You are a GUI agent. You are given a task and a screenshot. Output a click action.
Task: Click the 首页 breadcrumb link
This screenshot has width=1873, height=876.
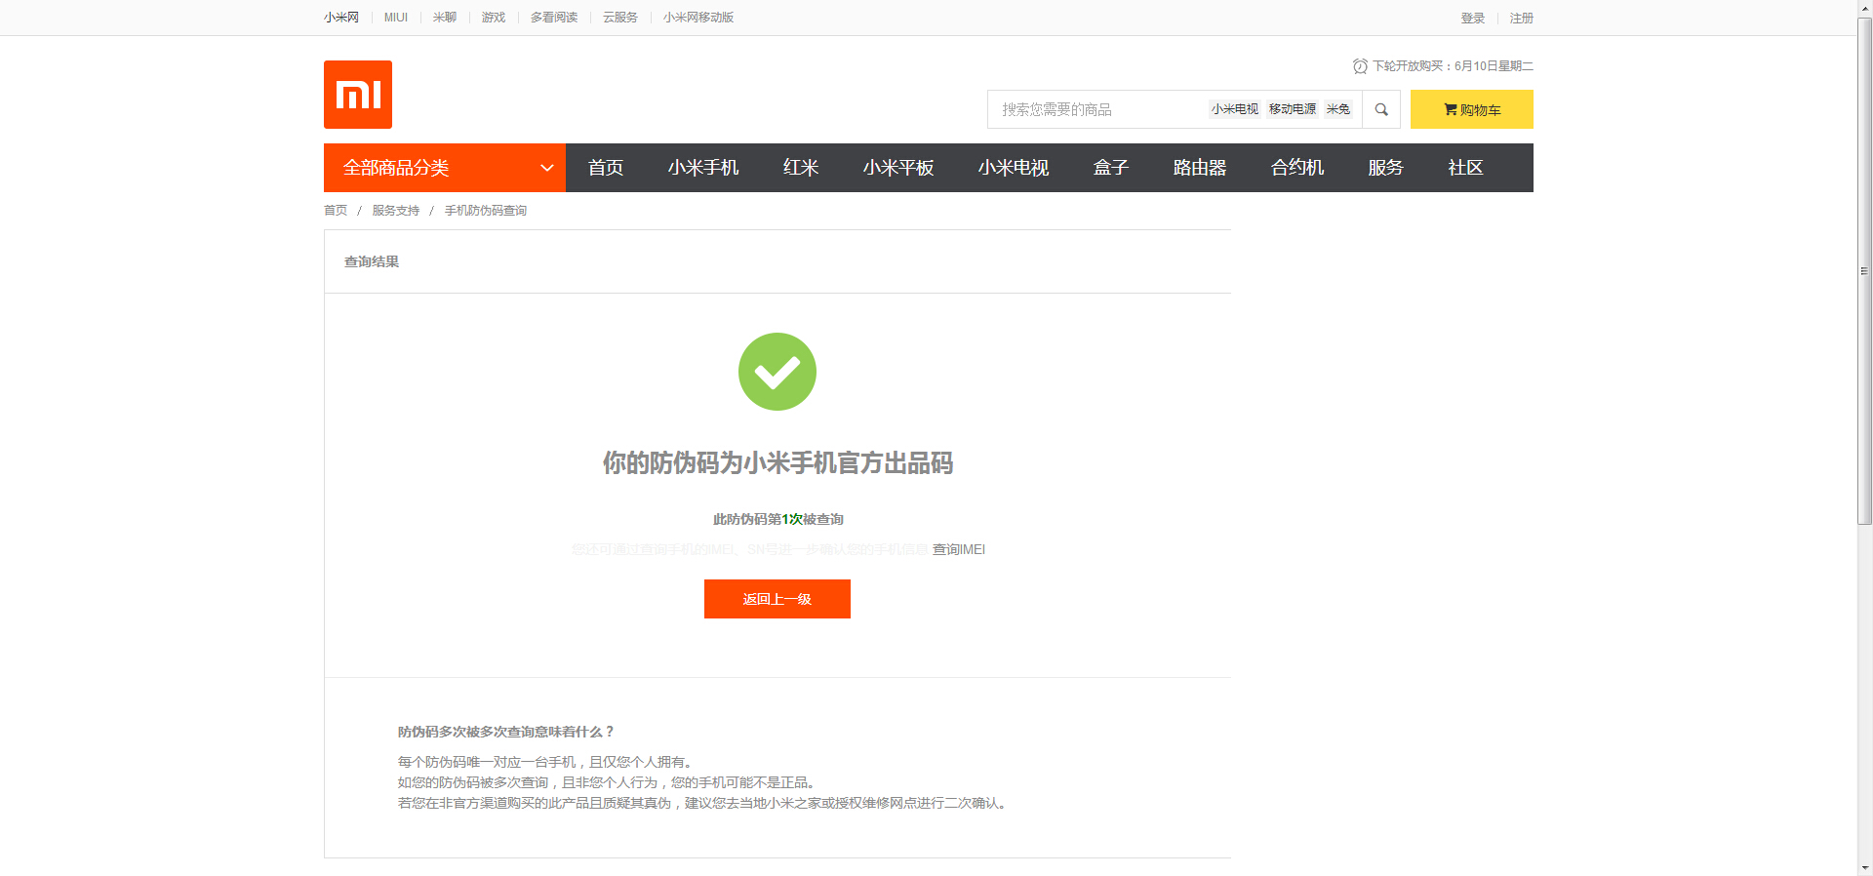(336, 211)
